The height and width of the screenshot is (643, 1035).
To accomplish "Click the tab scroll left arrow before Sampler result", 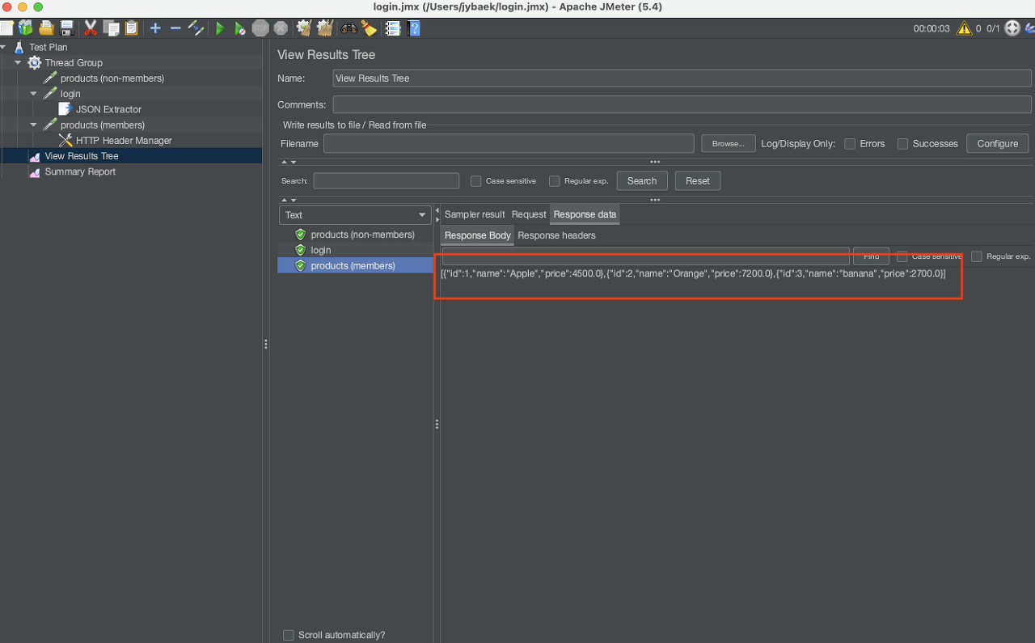I will point(437,210).
